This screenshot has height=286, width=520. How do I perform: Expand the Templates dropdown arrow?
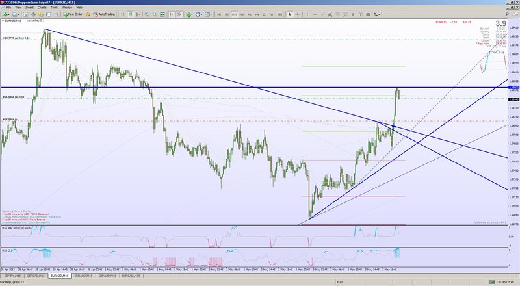211,14
